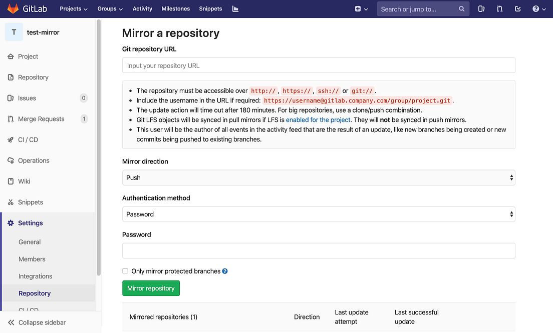Viewport: 553px width, 333px height.
Task: Open merge requests icon in top bar
Action: (499, 8)
